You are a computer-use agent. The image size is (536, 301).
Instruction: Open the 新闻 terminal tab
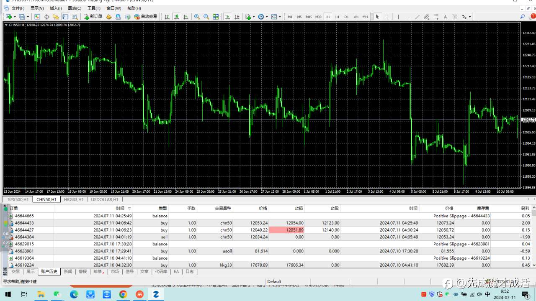(68, 271)
